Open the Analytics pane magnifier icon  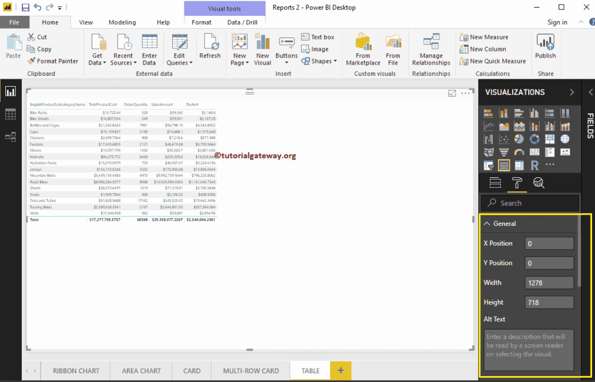click(539, 183)
